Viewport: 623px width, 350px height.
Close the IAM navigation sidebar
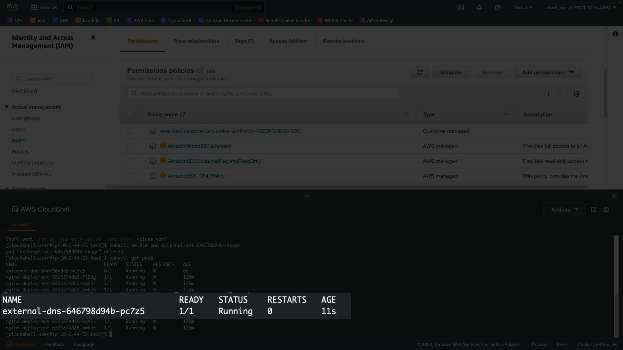[93, 38]
